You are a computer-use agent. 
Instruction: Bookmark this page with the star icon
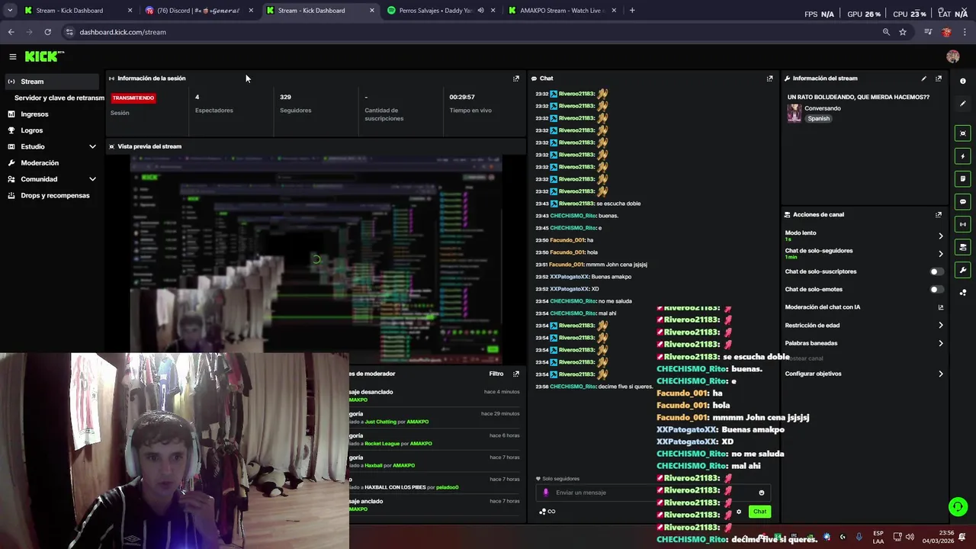pyautogui.click(x=903, y=32)
